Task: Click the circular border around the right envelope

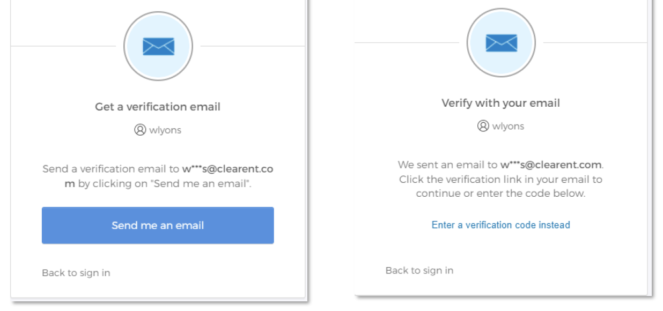Action: coord(502,10)
